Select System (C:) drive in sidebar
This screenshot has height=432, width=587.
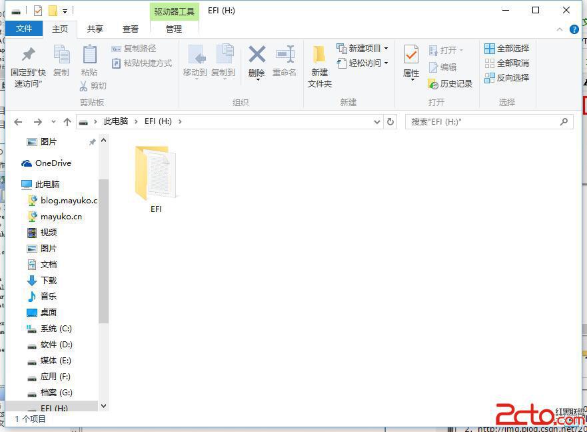tap(56, 329)
